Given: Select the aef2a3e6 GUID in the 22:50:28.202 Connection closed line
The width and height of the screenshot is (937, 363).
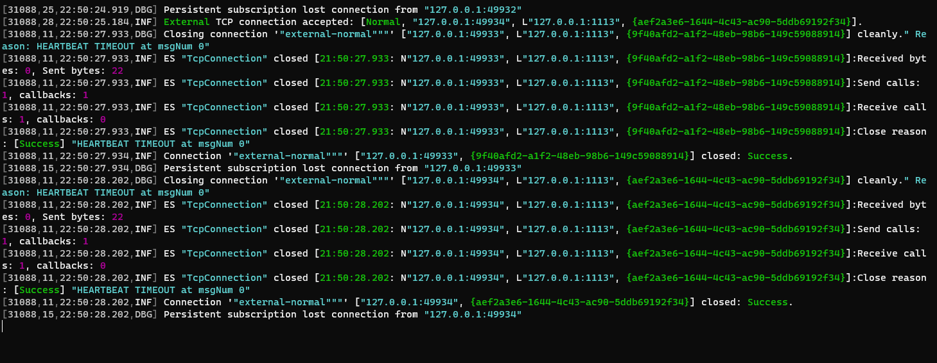Looking at the screenshot, I should pos(580,302).
